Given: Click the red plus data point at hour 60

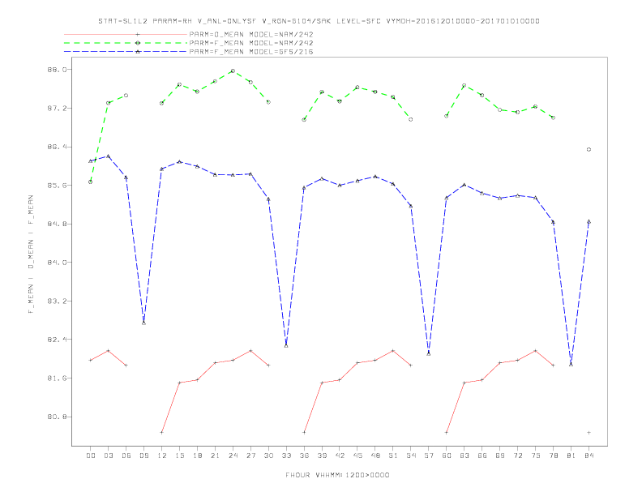Looking at the screenshot, I should 447,433.
